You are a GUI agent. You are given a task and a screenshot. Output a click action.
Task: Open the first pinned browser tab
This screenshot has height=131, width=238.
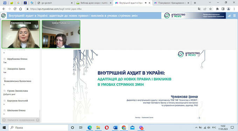click(x=5, y=3)
